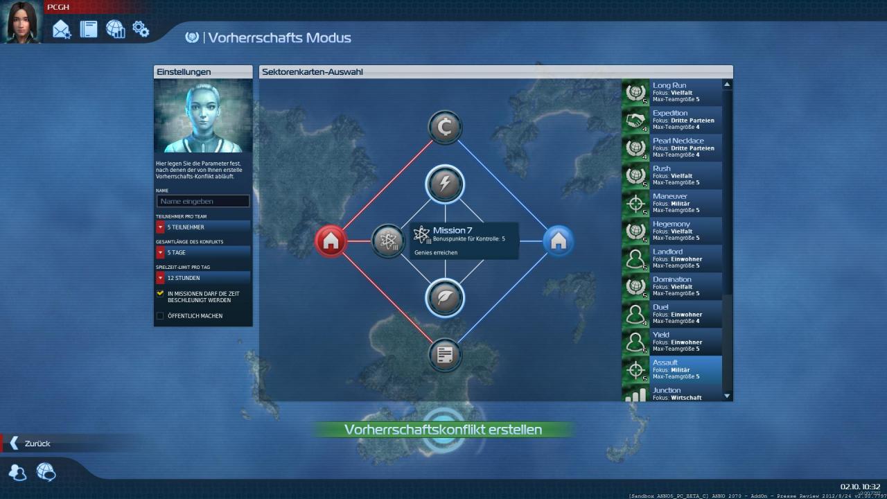The height and width of the screenshot is (499, 887).
Task: Click the Name eingeben input field
Action: point(203,201)
